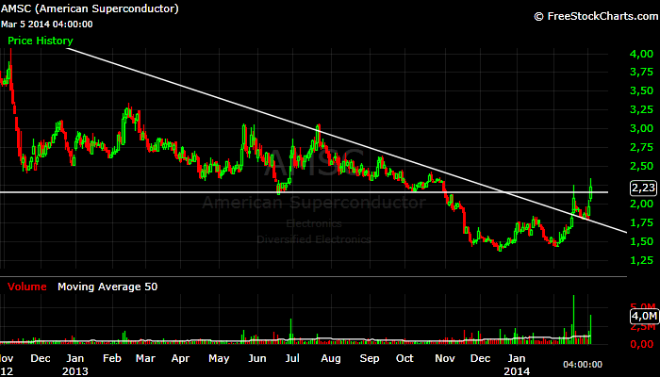The width and height of the screenshot is (660, 377).
Task: Click the Jan 2014 time axis label
Action: coord(517,365)
